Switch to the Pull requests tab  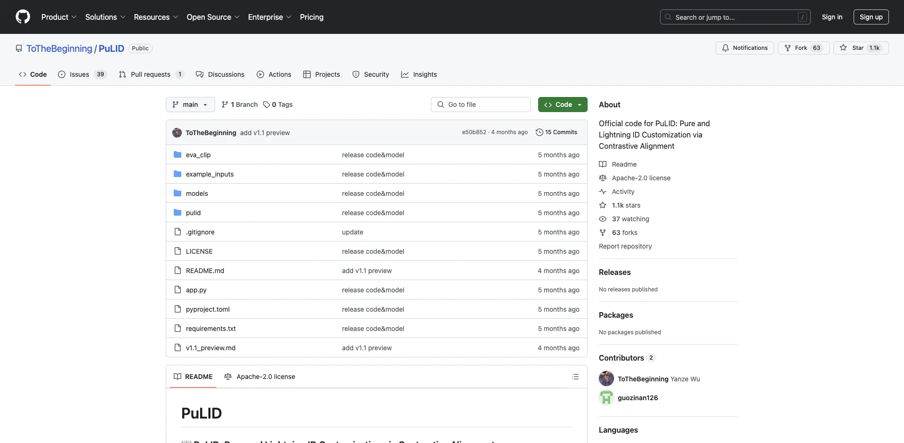pos(151,74)
